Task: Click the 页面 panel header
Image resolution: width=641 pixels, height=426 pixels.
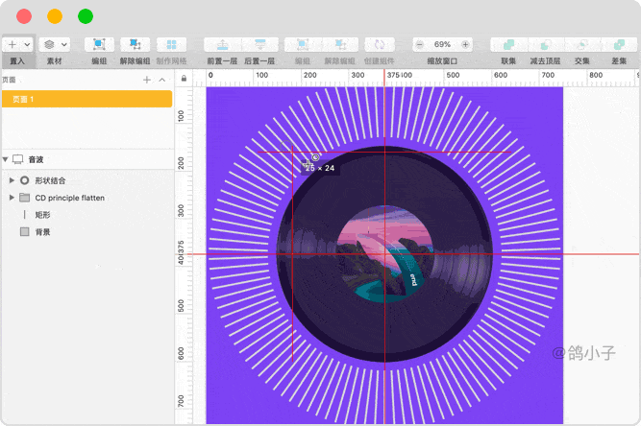Action: pos(9,80)
